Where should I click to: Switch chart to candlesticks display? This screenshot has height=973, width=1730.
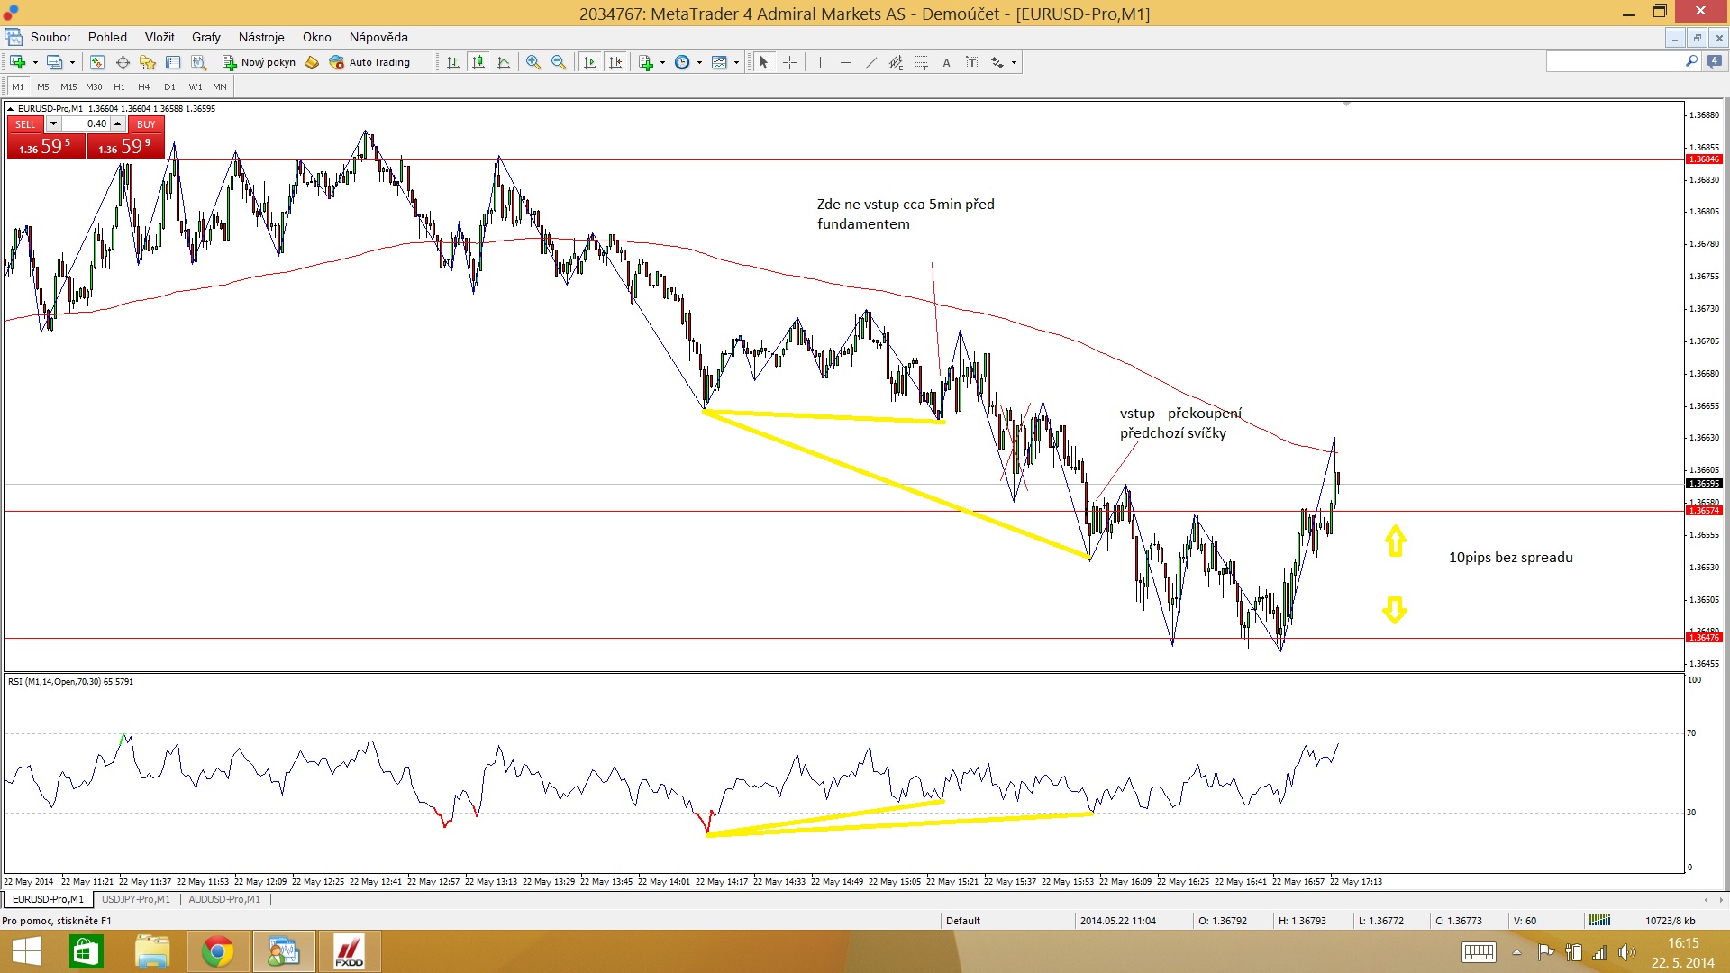pos(478,62)
